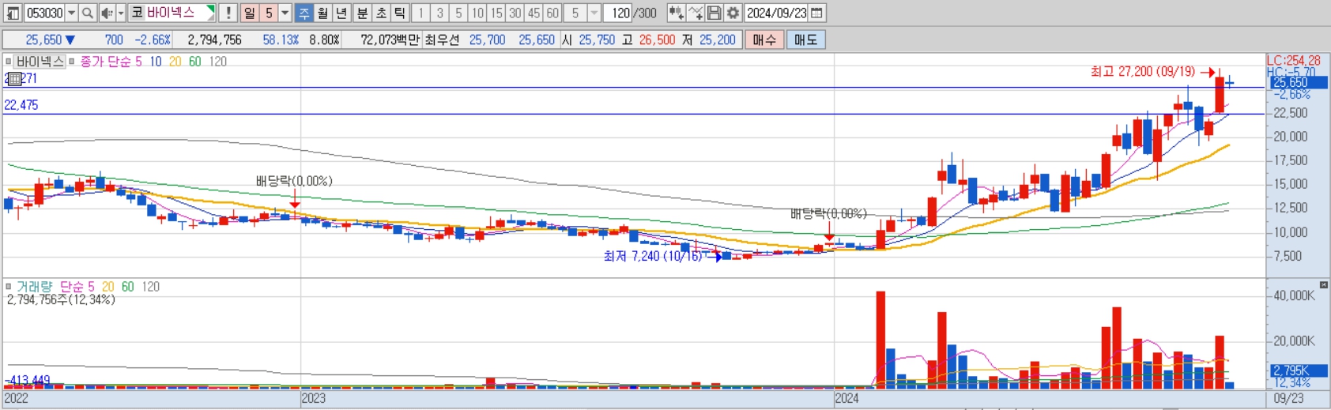Select the 3 interval preset button
Screen dimensions: 1331x410
coord(439,13)
